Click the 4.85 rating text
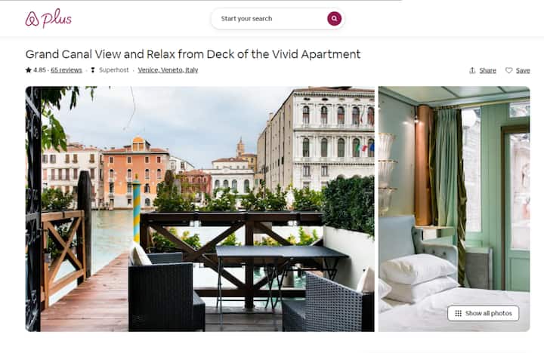The height and width of the screenshot is (353, 544). [x=39, y=70]
